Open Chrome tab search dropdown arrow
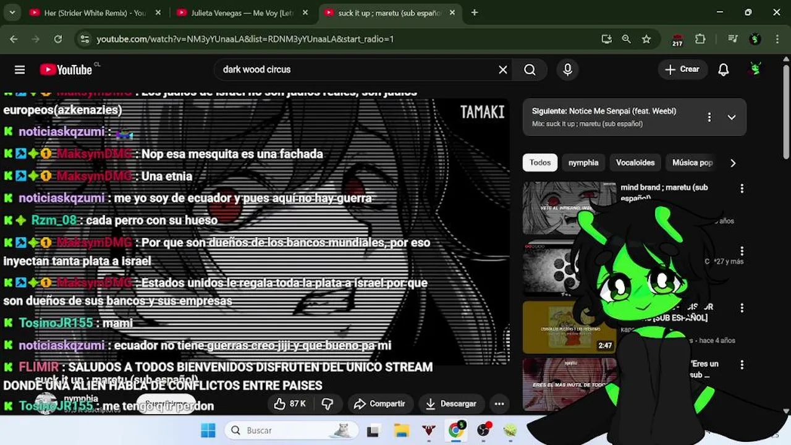The width and height of the screenshot is (791, 445). click(12, 12)
